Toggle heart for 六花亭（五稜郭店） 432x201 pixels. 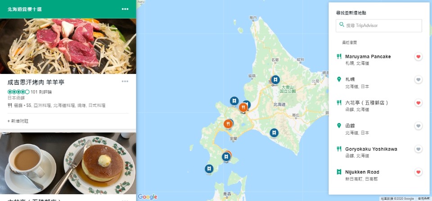tap(418, 103)
